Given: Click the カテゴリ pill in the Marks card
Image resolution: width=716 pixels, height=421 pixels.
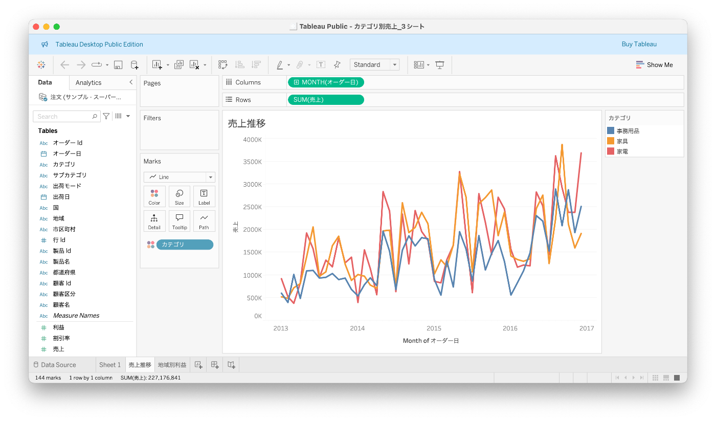Looking at the screenshot, I should click(185, 245).
